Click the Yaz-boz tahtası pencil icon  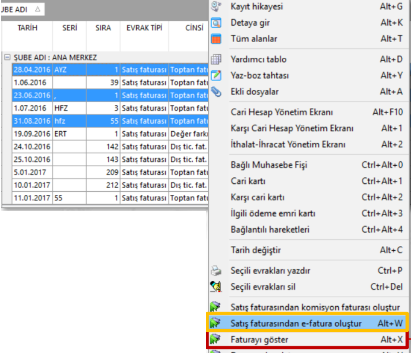(216, 75)
